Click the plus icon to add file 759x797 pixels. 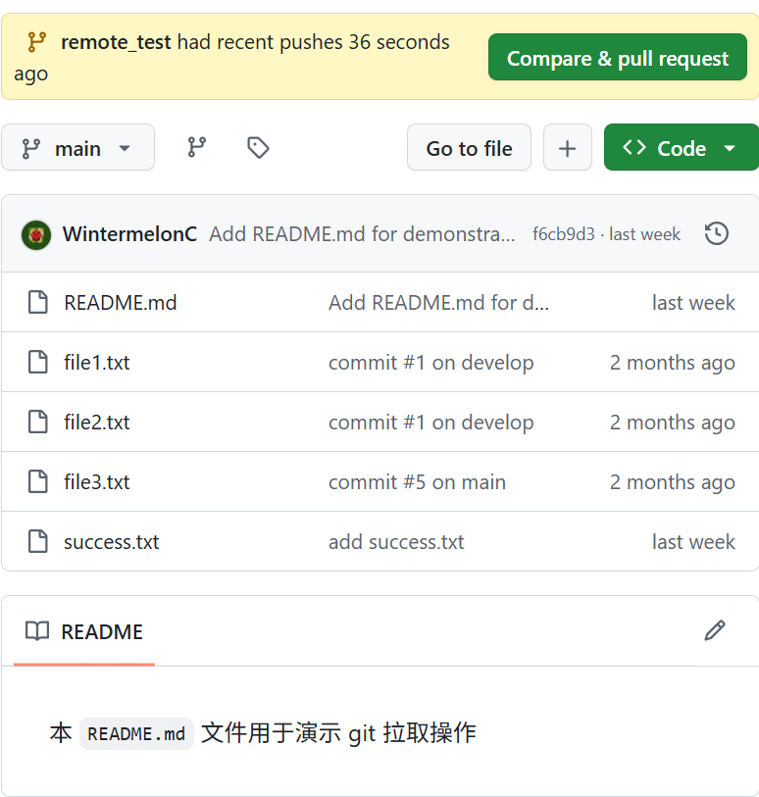[x=567, y=148]
